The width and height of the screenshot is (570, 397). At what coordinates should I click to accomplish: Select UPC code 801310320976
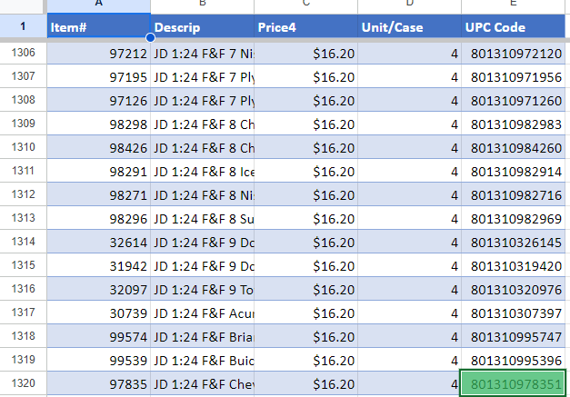tap(513, 290)
